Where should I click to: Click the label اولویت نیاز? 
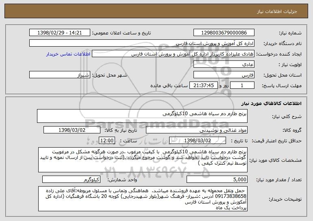click(290, 64)
